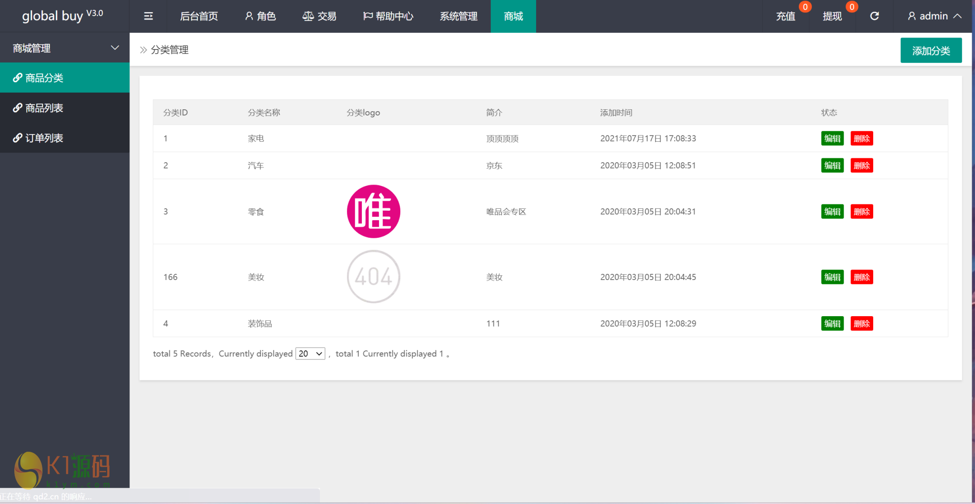Delete the 汽车 category row
975x504 pixels.
[861, 165]
